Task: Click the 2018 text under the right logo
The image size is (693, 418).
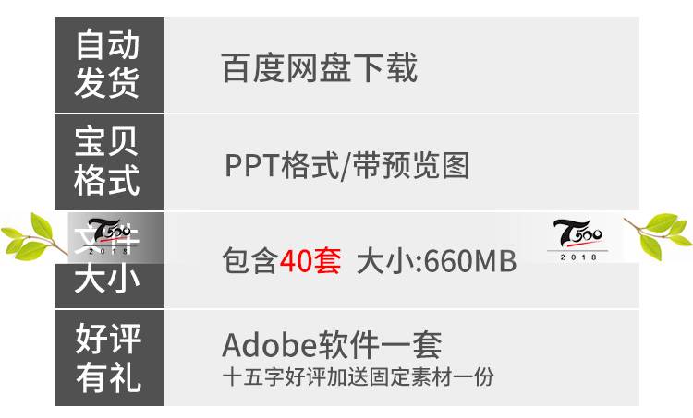Action: [x=578, y=257]
